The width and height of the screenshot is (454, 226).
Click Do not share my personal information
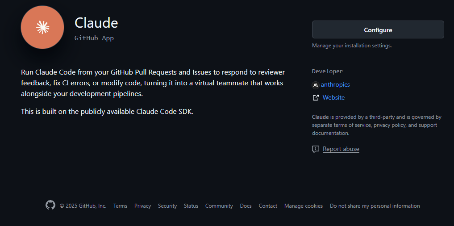click(x=375, y=206)
